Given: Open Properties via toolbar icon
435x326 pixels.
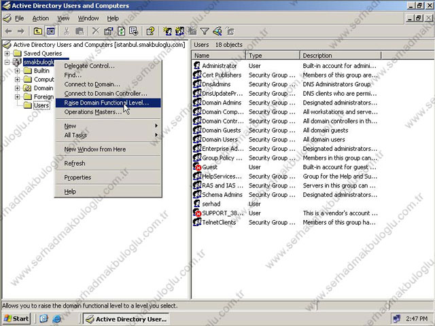Looking at the screenshot, I should click(109, 31).
